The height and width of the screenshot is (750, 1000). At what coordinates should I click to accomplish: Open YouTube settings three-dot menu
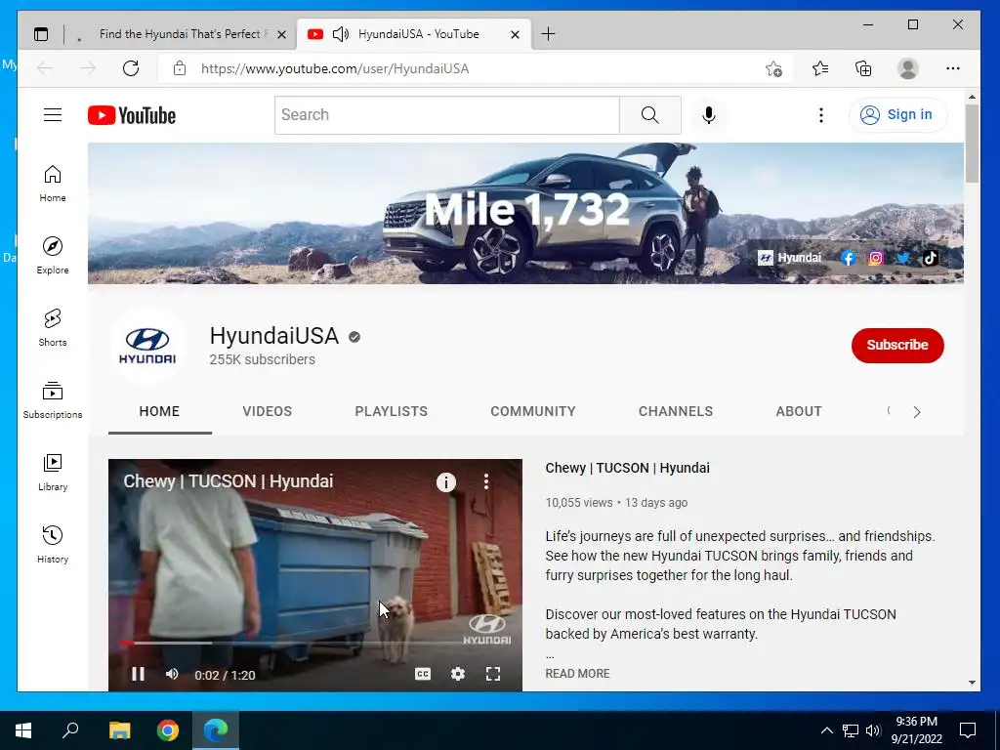pyautogui.click(x=820, y=115)
